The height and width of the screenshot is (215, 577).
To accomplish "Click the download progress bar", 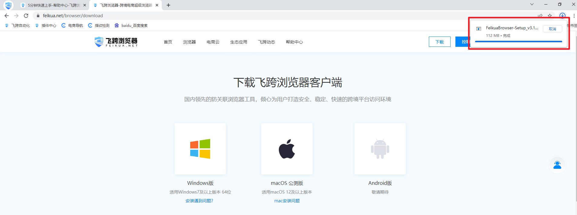I will [518, 41].
